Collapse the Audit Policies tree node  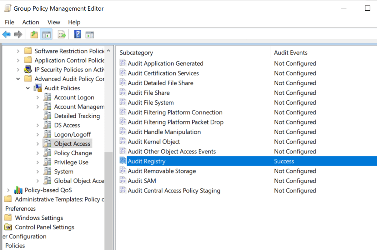click(x=28, y=88)
